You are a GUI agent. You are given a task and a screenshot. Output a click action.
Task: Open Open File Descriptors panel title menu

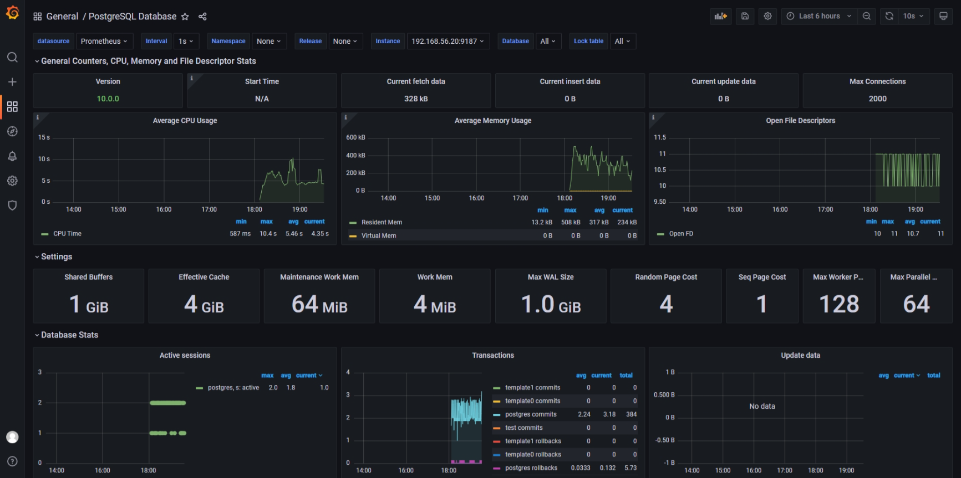(x=801, y=121)
